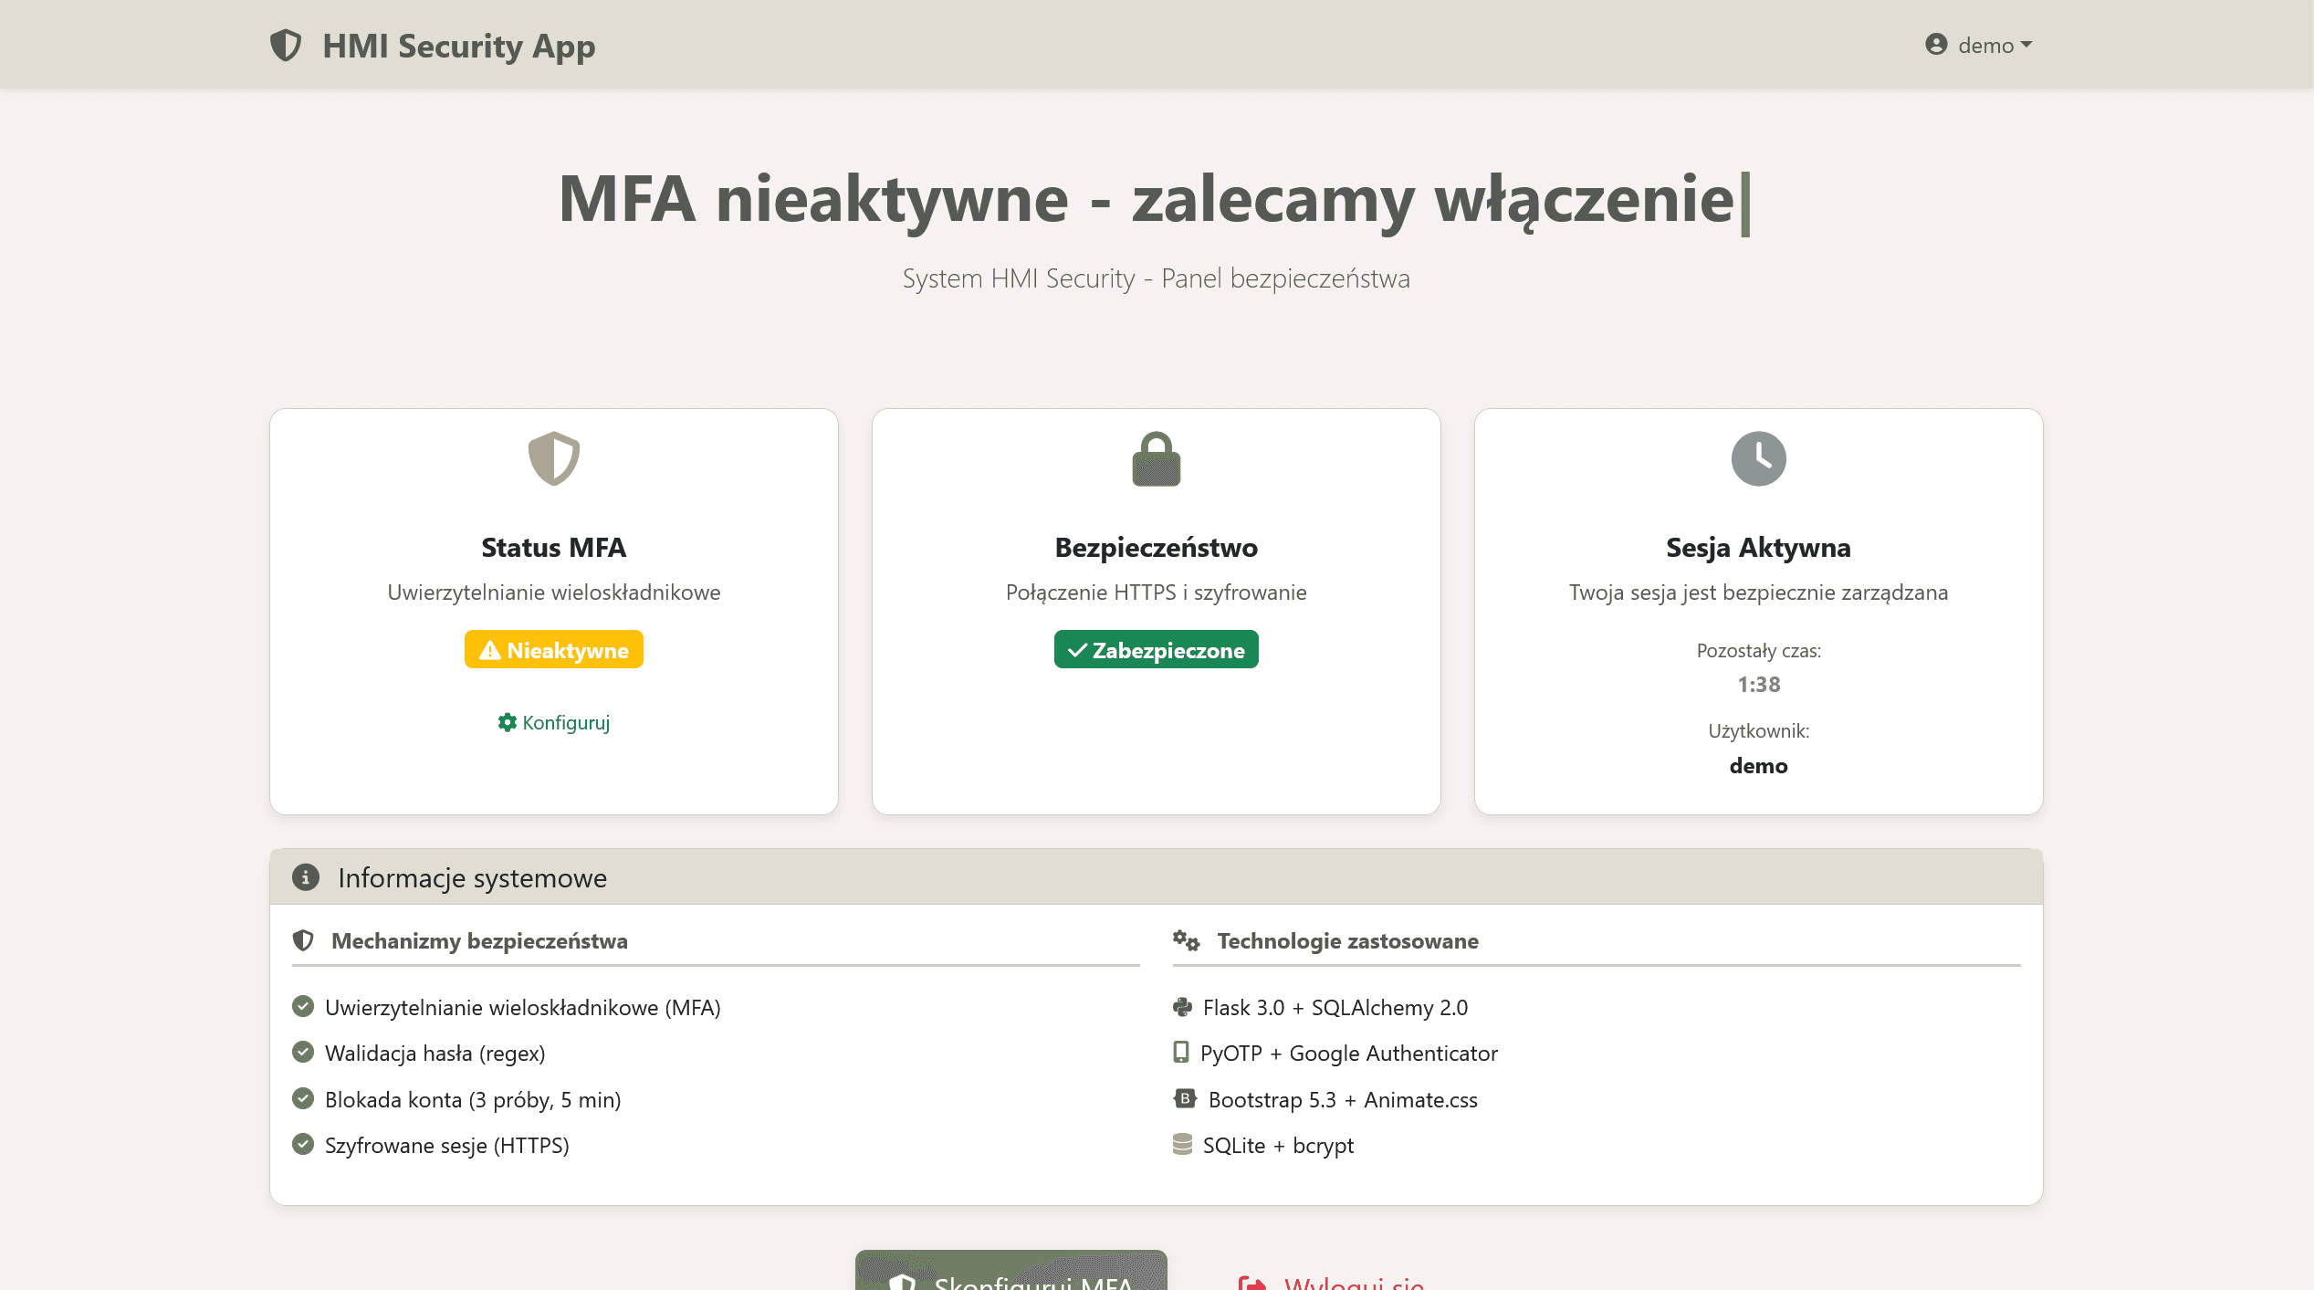Click the shield logo in the navbar
The height and width of the screenshot is (1290, 2314).
(286, 45)
